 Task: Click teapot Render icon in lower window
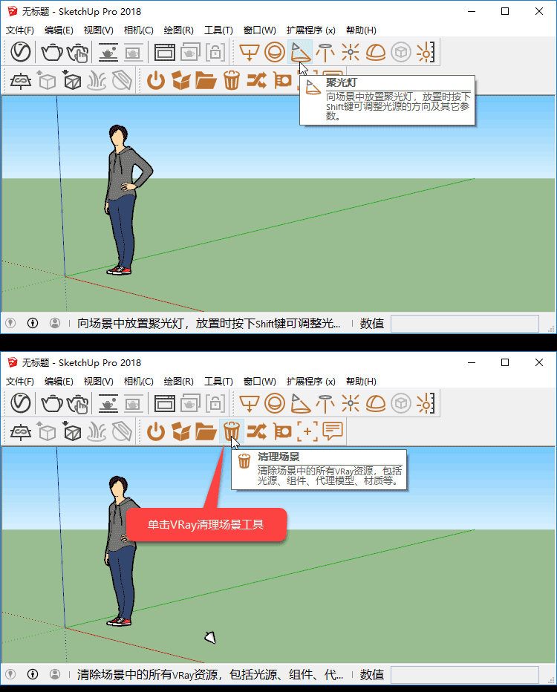click(52, 403)
